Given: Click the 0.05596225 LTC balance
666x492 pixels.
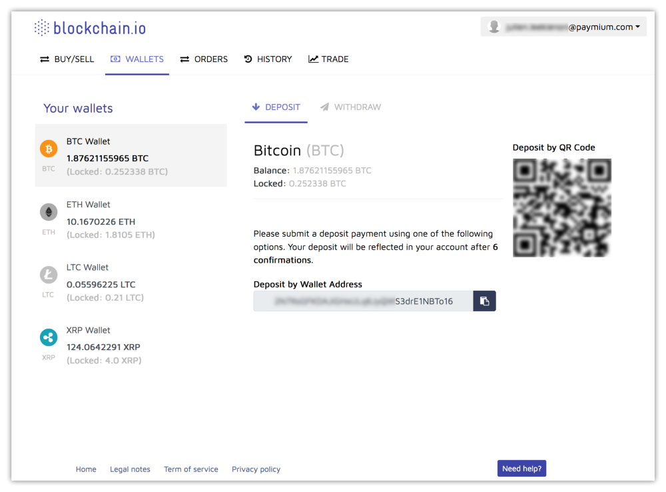Looking at the screenshot, I should (101, 285).
